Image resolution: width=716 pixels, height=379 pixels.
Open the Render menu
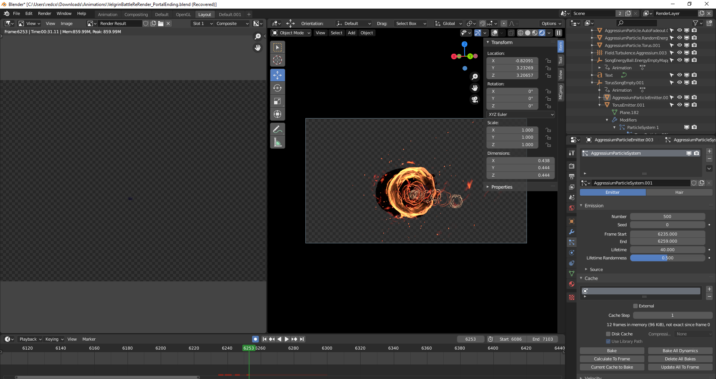(x=44, y=13)
